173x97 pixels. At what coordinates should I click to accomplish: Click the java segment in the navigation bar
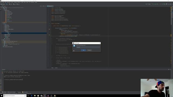pyautogui.click(x=14, y=4)
